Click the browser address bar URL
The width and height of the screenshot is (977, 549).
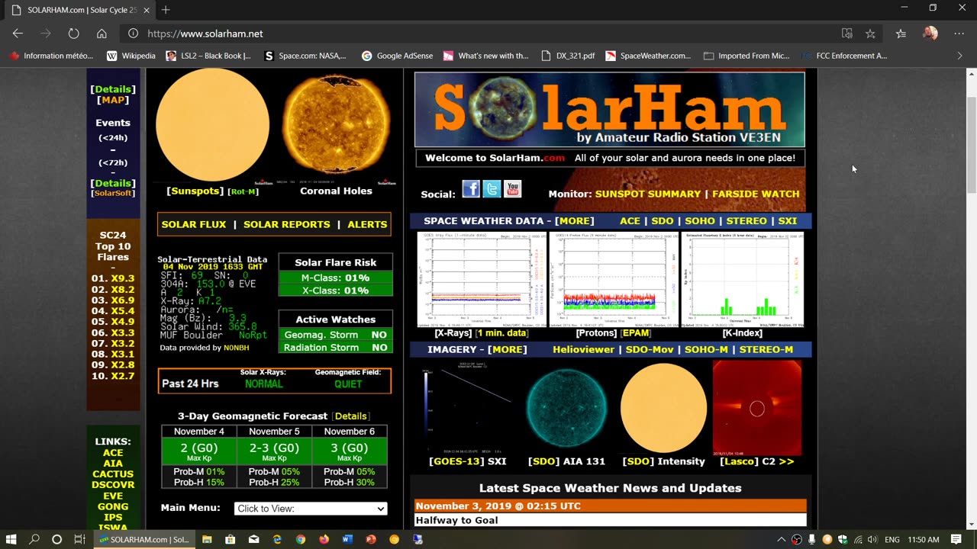(x=205, y=34)
